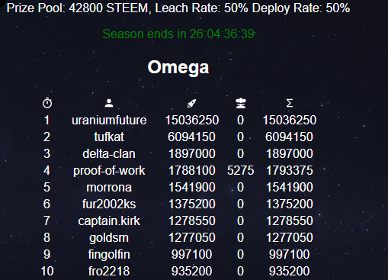Open tufkat player entry

(109, 137)
